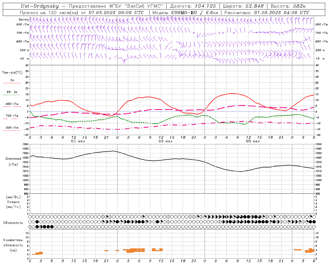Click the Рассчитано: 01.05.2025 04:39 UTC text
The image size is (329, 263).
[267, 12]
